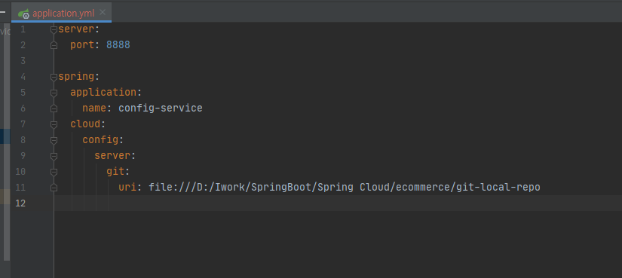Collapse the git block fold marker
Viewport: 622px width, 278px height.
tap(54, 172)
